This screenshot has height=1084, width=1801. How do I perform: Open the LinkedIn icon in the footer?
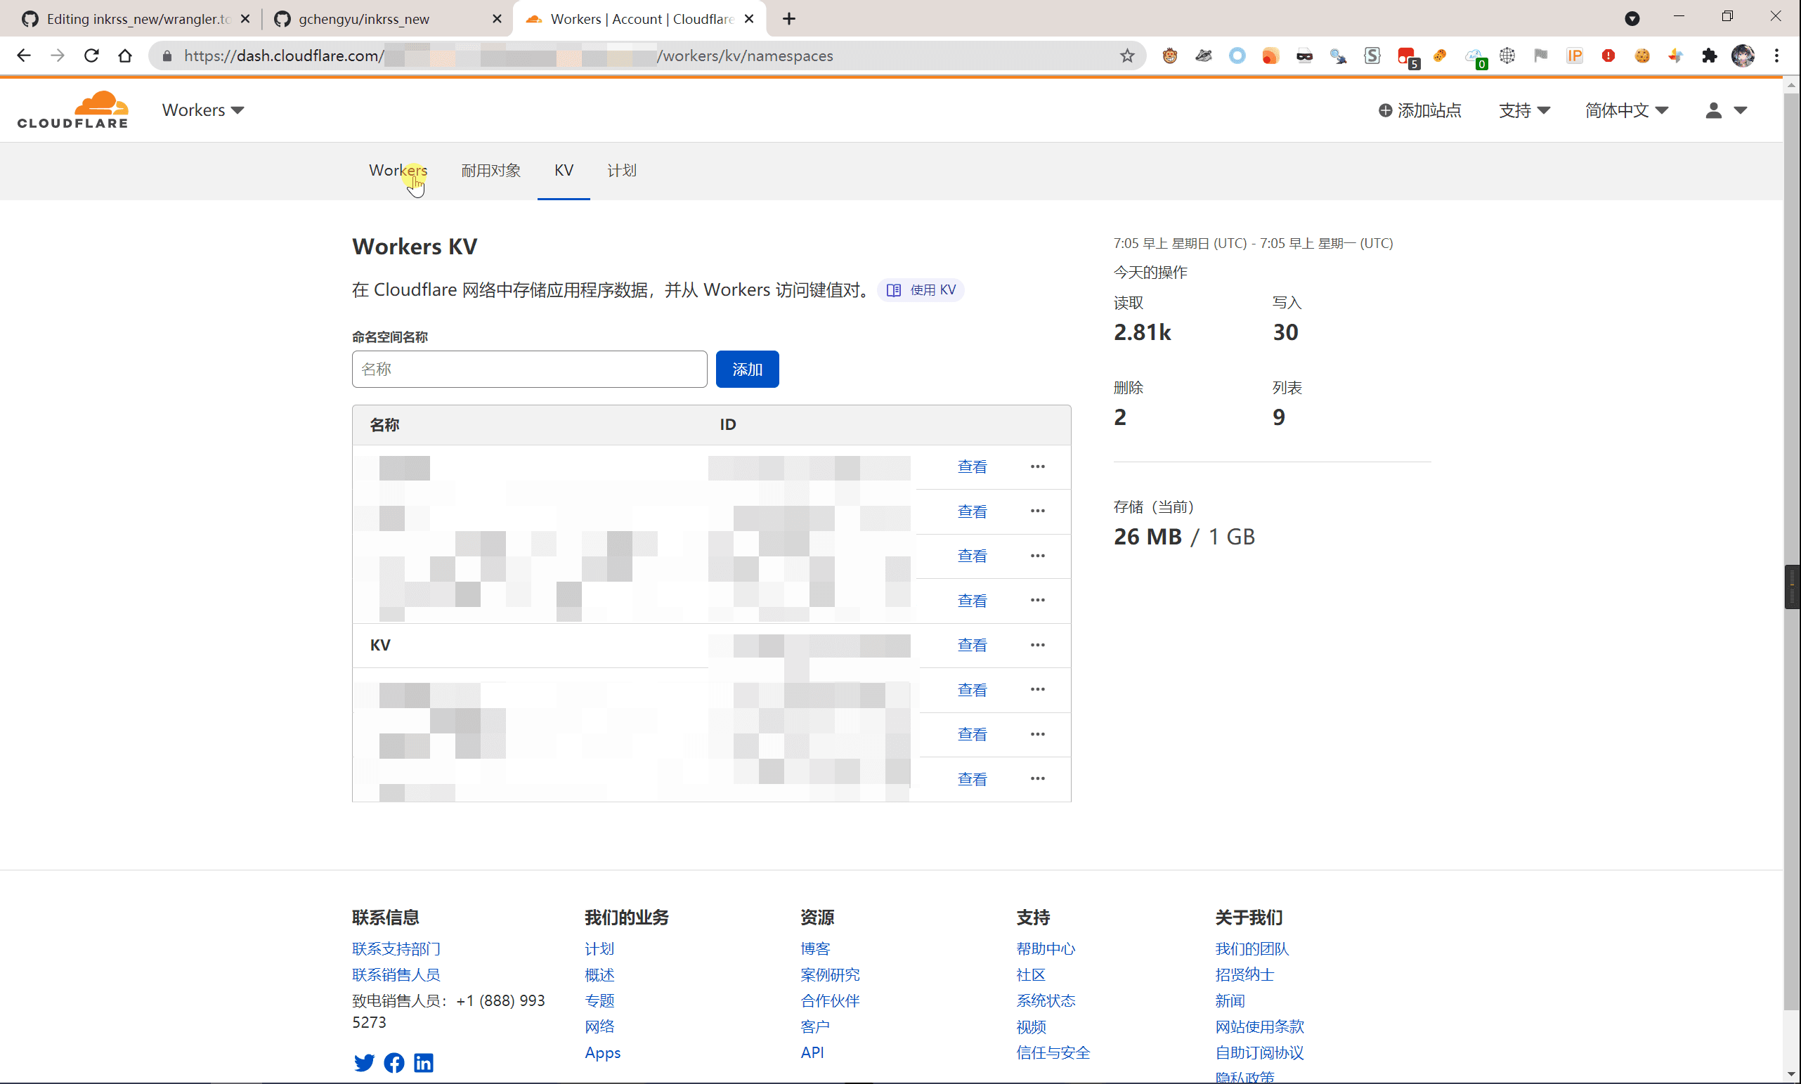coord(424,1062)
